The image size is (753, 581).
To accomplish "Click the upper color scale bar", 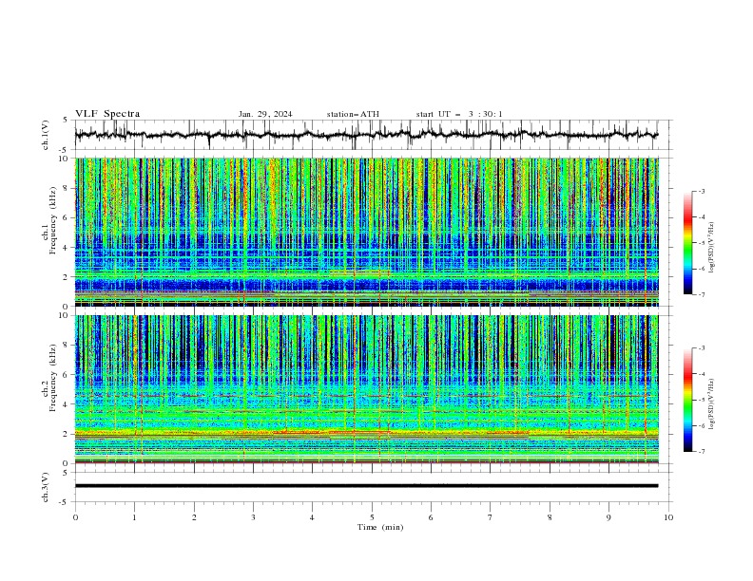I will 688,243.
